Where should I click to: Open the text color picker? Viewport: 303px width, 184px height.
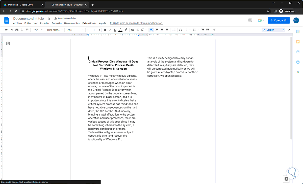(120, 30)
